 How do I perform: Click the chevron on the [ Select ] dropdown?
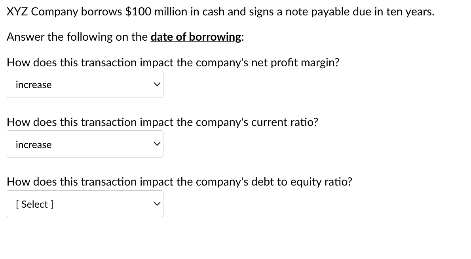157,204
